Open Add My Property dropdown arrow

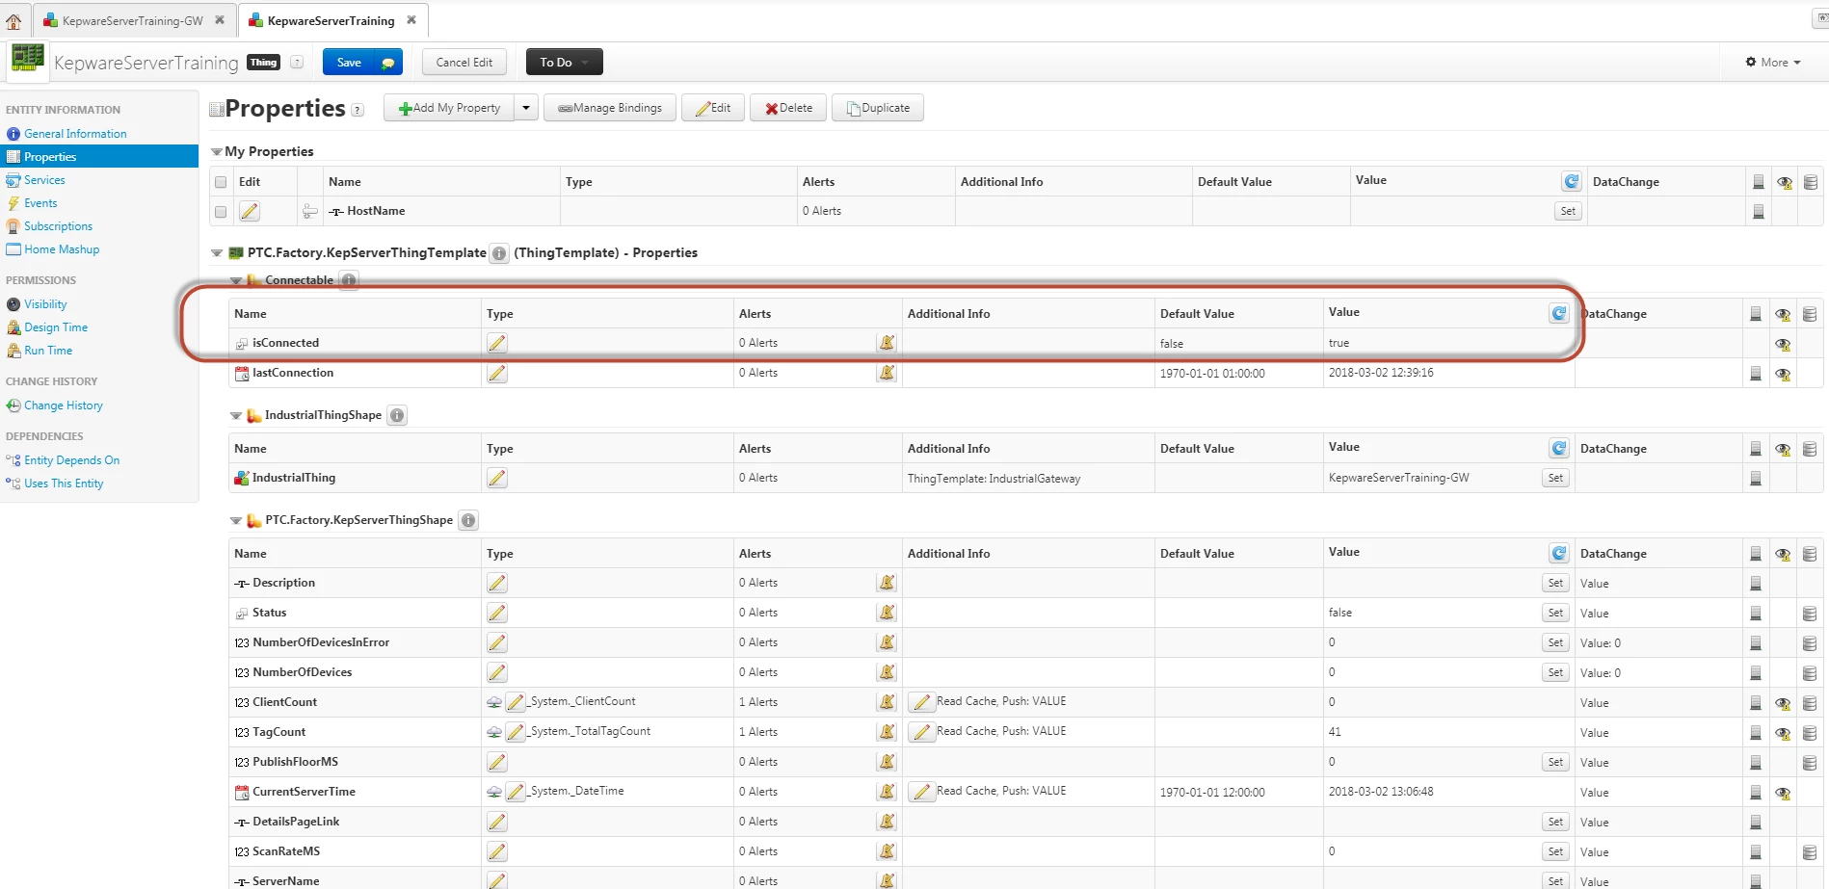[x=526, y=108]
